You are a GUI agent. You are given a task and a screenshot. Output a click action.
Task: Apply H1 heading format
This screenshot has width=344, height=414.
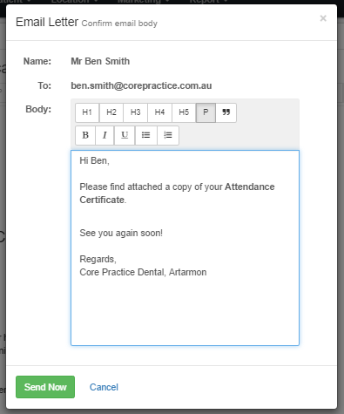pyautogui.click(x=87, y=112)
